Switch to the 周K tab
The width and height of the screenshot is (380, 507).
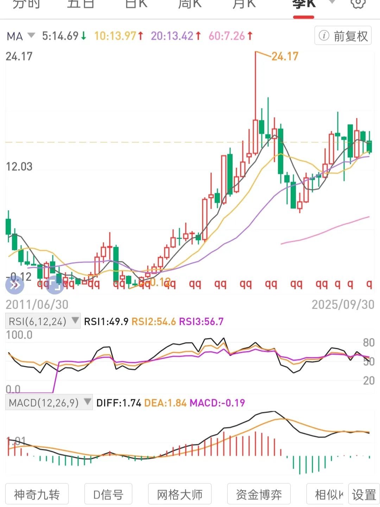pos(190,4)
